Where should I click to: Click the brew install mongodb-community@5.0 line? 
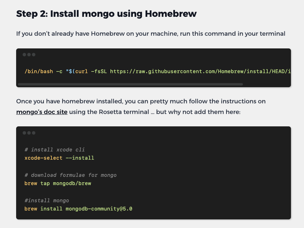78,209
